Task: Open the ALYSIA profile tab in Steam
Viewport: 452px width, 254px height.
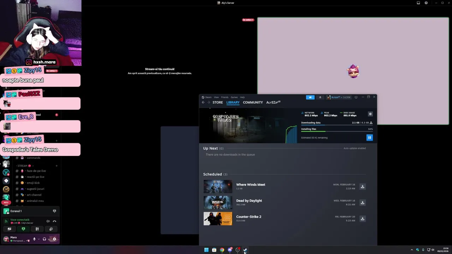Action: 273,102
